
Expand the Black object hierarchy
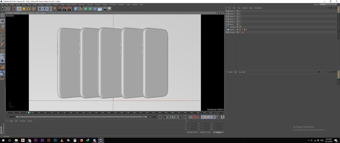click(x=226, y=24)
